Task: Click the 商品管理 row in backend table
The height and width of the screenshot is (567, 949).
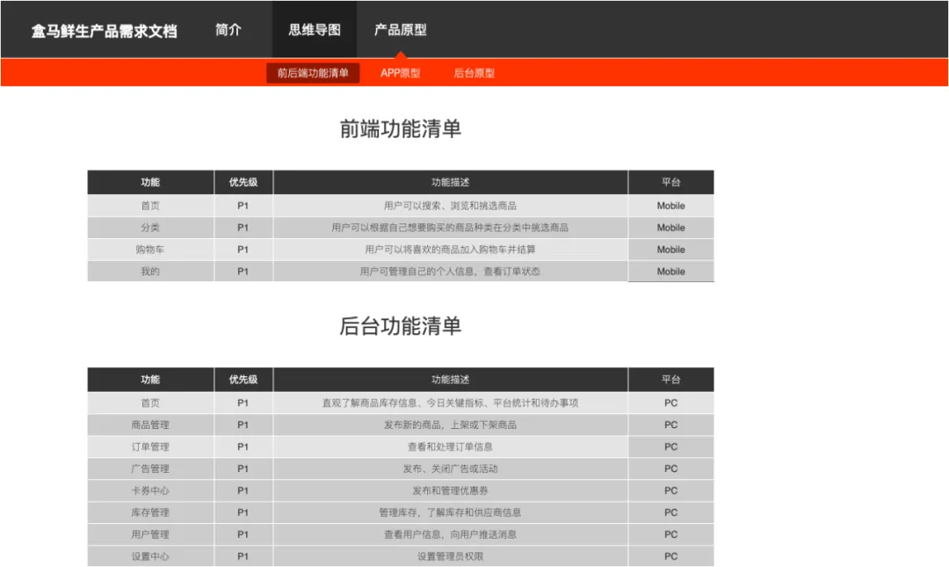Action: click(x=149, y=424)
